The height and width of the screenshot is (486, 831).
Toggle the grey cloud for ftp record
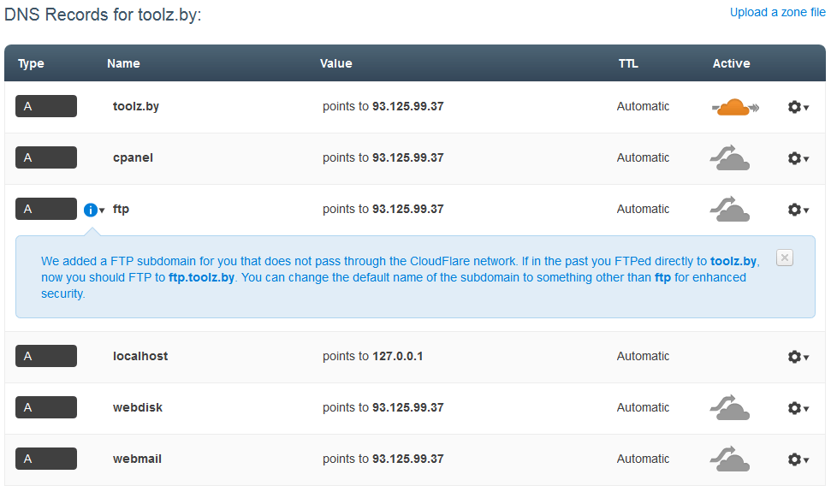[729, 210]
